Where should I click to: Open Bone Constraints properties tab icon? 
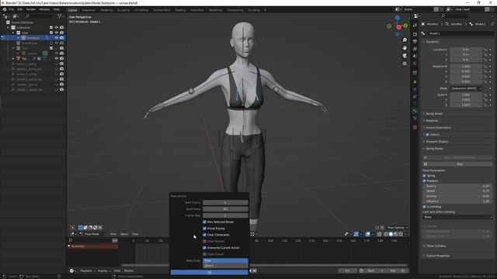click(x=415, y=119)
